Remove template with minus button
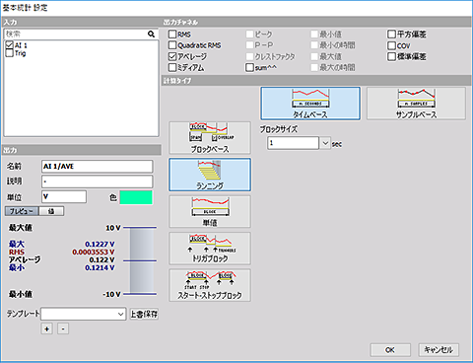 (63, 328)
